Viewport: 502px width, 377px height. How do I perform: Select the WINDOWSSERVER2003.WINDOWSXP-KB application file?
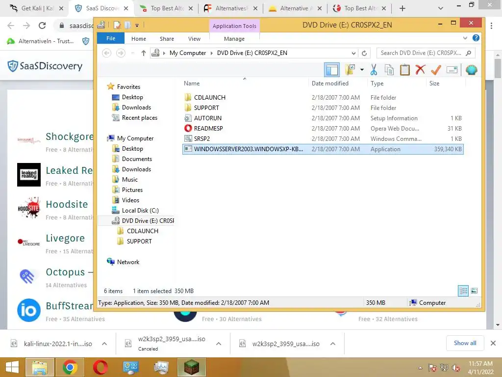coord(323,149)
